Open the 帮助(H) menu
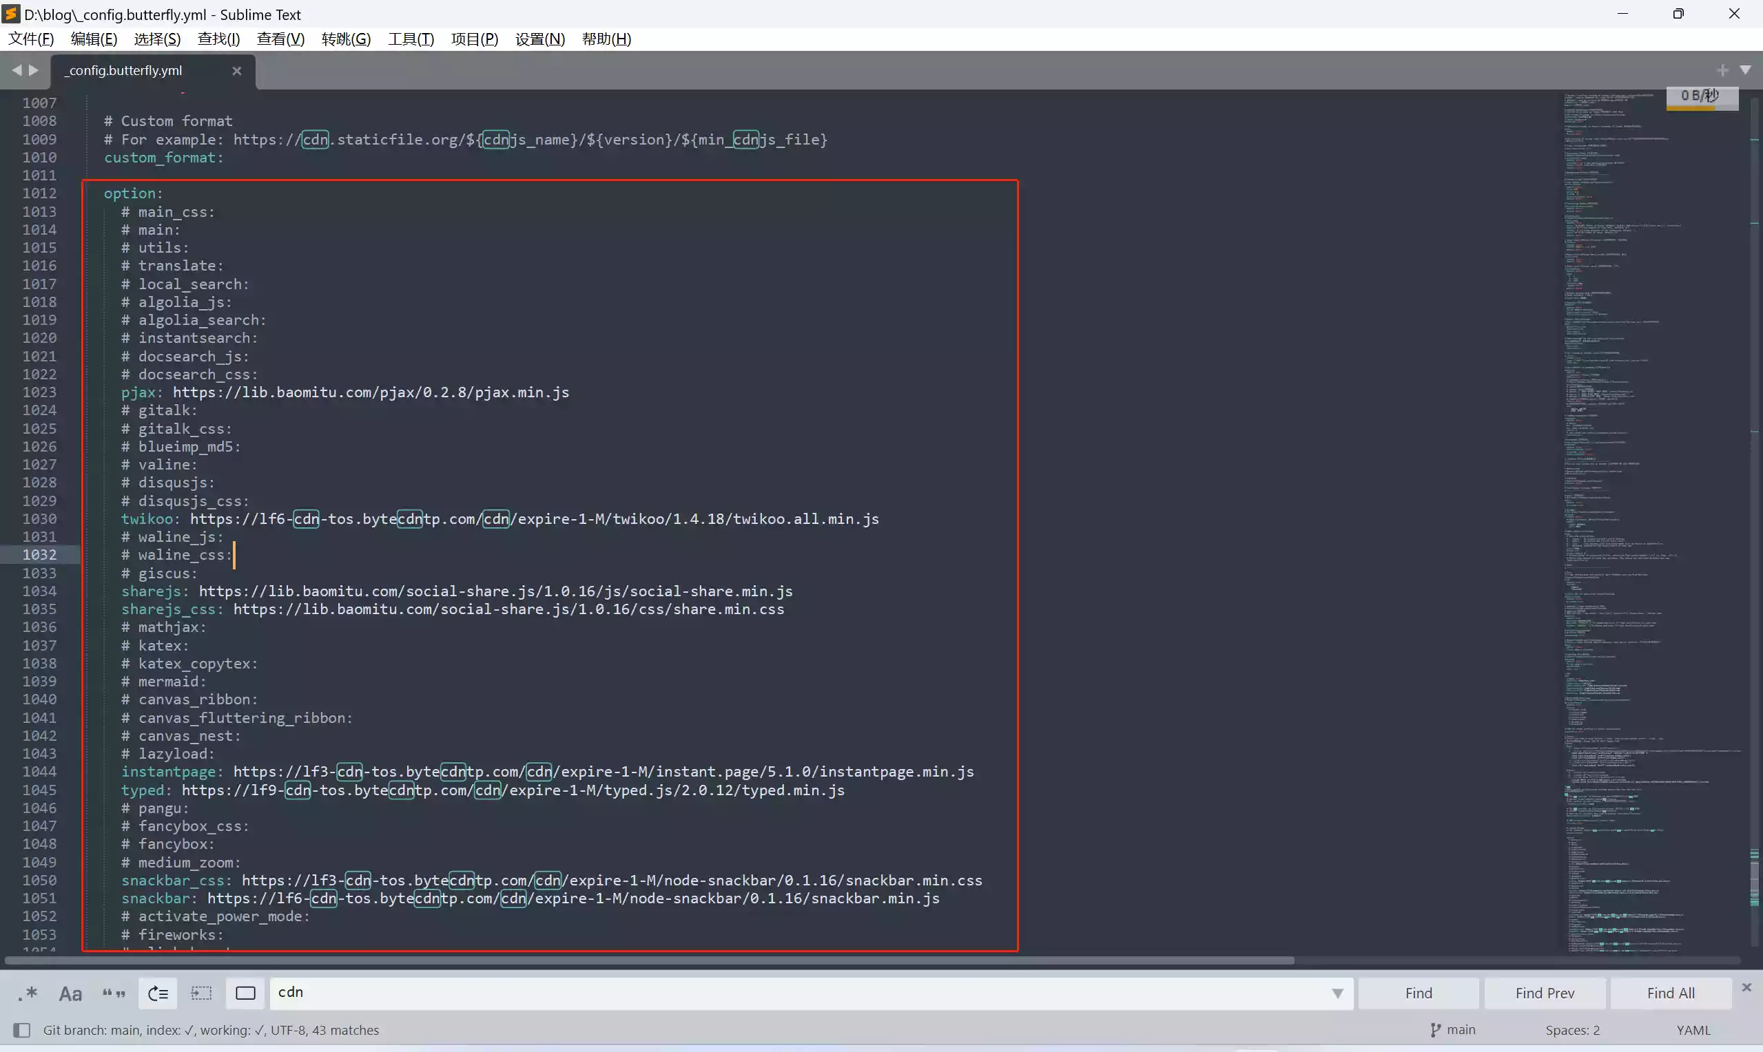1763x1052 pixels. [606, 39]
